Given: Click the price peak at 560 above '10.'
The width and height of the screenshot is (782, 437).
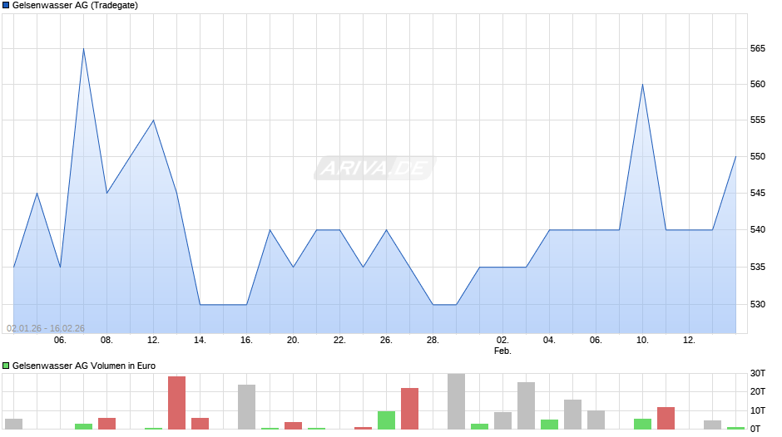Looking at the screenshot, I should click(642, 85).
